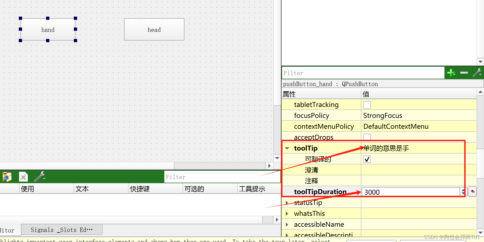Viewport: 484px width, 242px height.
Task: Select the contextMenuPolicy property name
Action: tap(324, 126)
